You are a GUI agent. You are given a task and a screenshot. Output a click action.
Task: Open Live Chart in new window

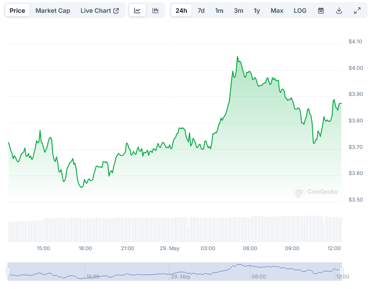100,11
